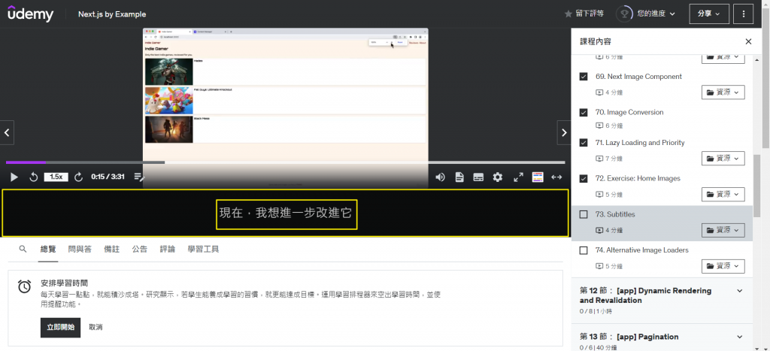Viewport: 770px width, 351px height.
Task: Open resources dropdown for lecture 73 Subtitles
Action: pos(723,230)
